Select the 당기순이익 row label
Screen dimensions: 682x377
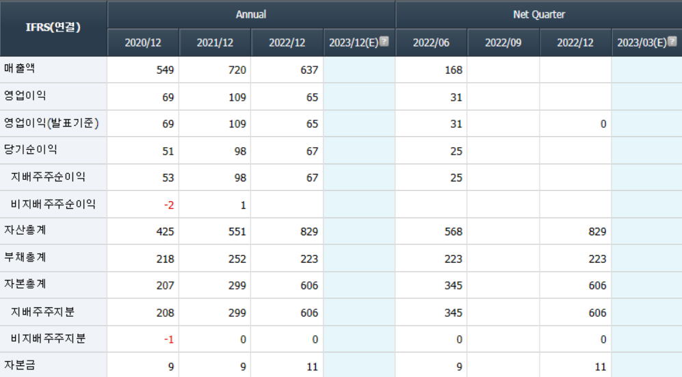pos(31,150)
